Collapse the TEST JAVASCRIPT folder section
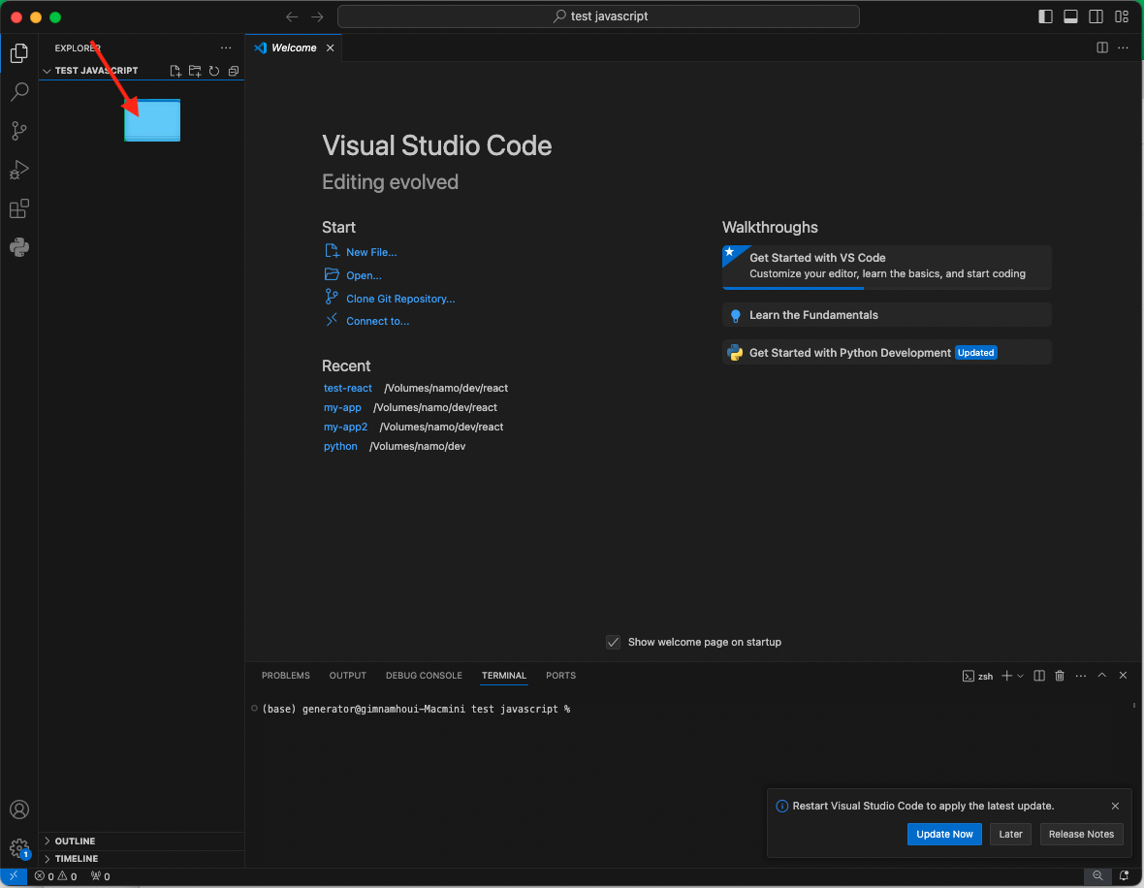 click(96, 71)
